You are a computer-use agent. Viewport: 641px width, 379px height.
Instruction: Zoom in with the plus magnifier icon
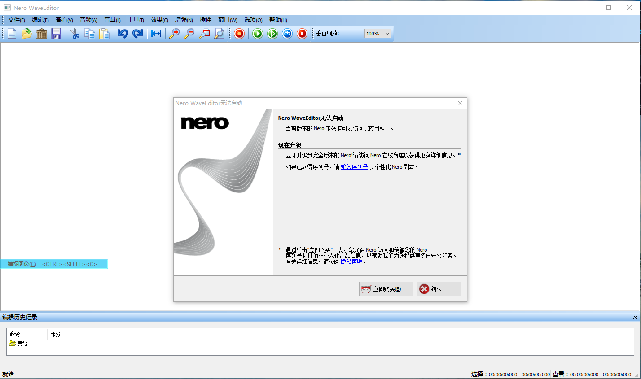tap(174, 34)
